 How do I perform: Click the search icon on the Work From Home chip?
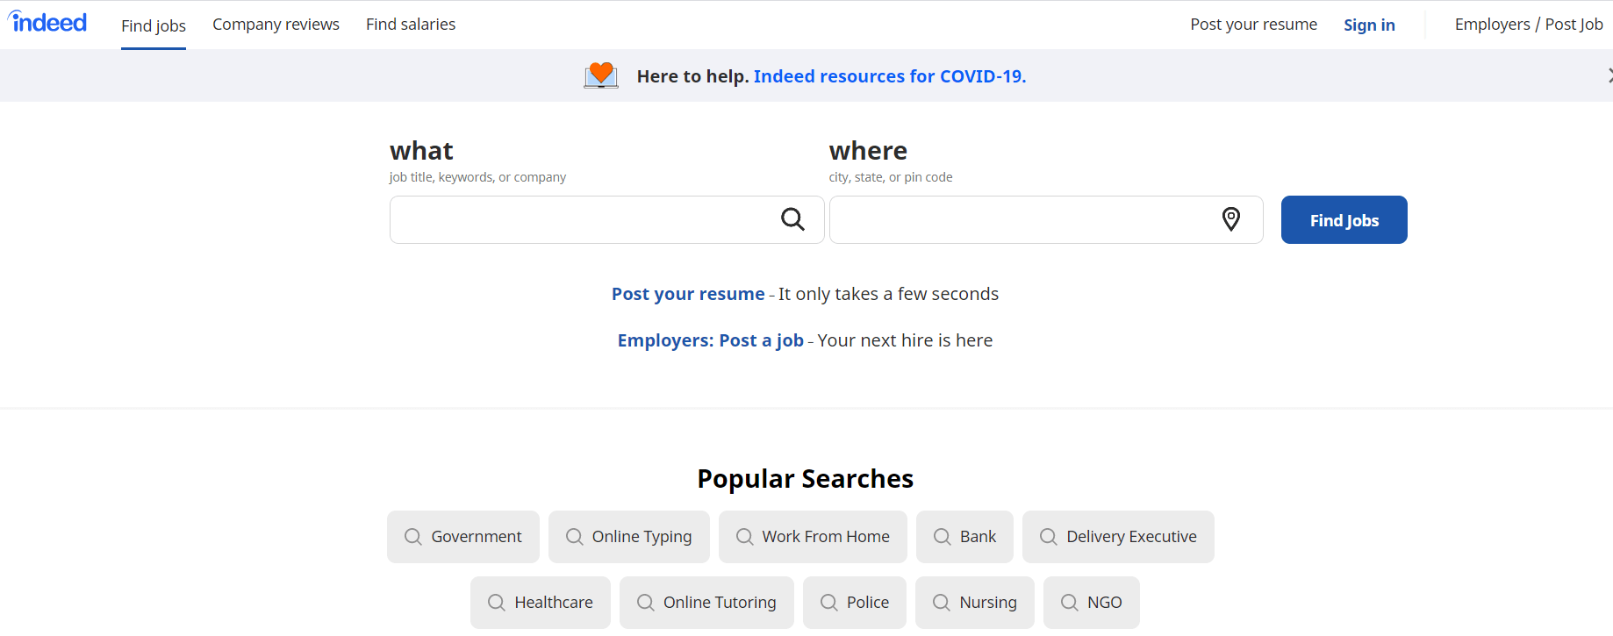click(x=744, y=537)
